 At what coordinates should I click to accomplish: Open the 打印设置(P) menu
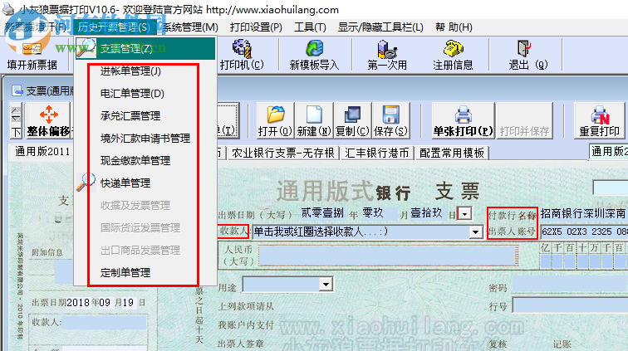tap(256, 27)
